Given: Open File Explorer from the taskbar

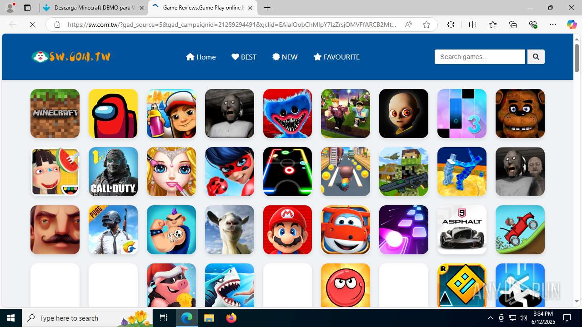Looking at the screenshot, I should [x=209, y=318].
